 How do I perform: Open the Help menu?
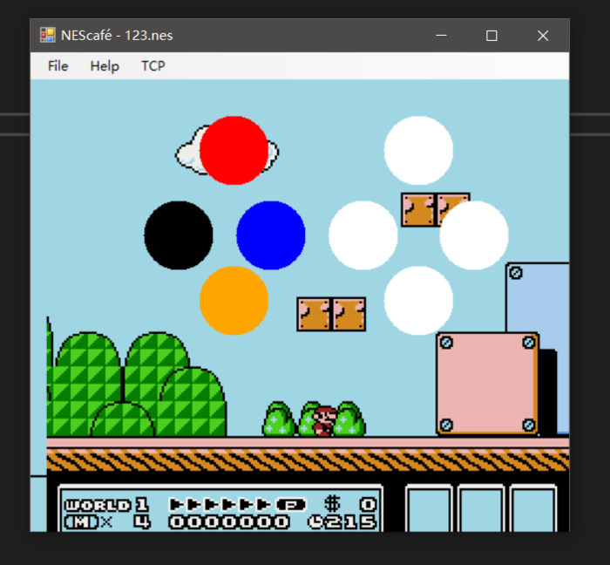tap(105, 66)
